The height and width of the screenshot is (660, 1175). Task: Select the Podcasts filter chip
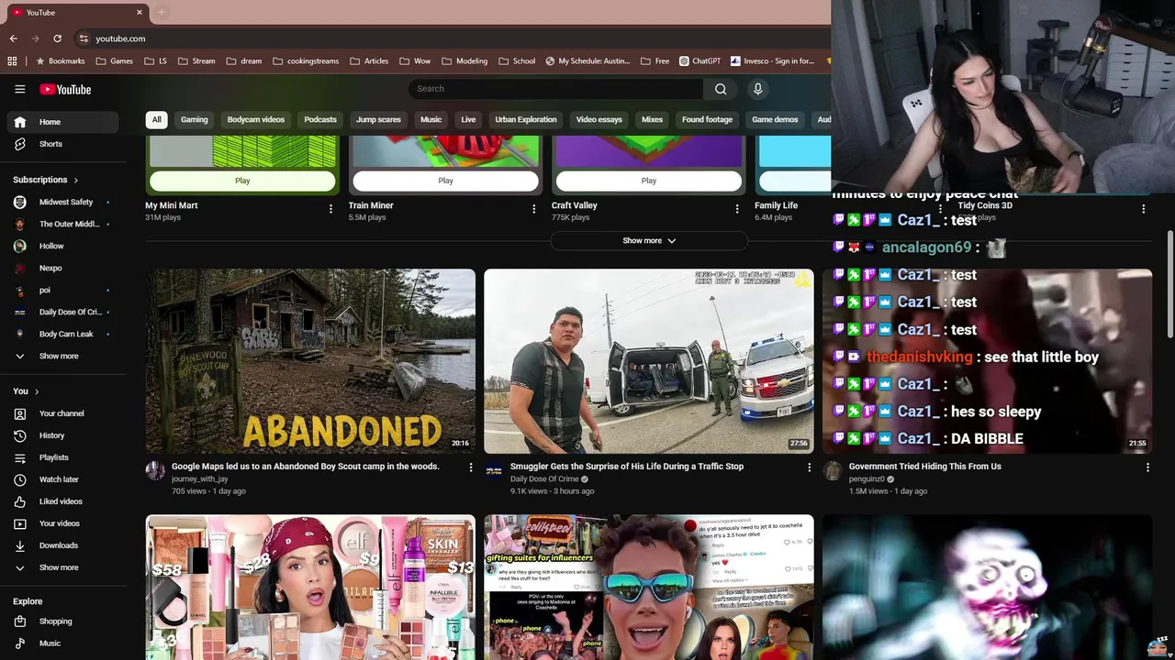pos(320,119)
